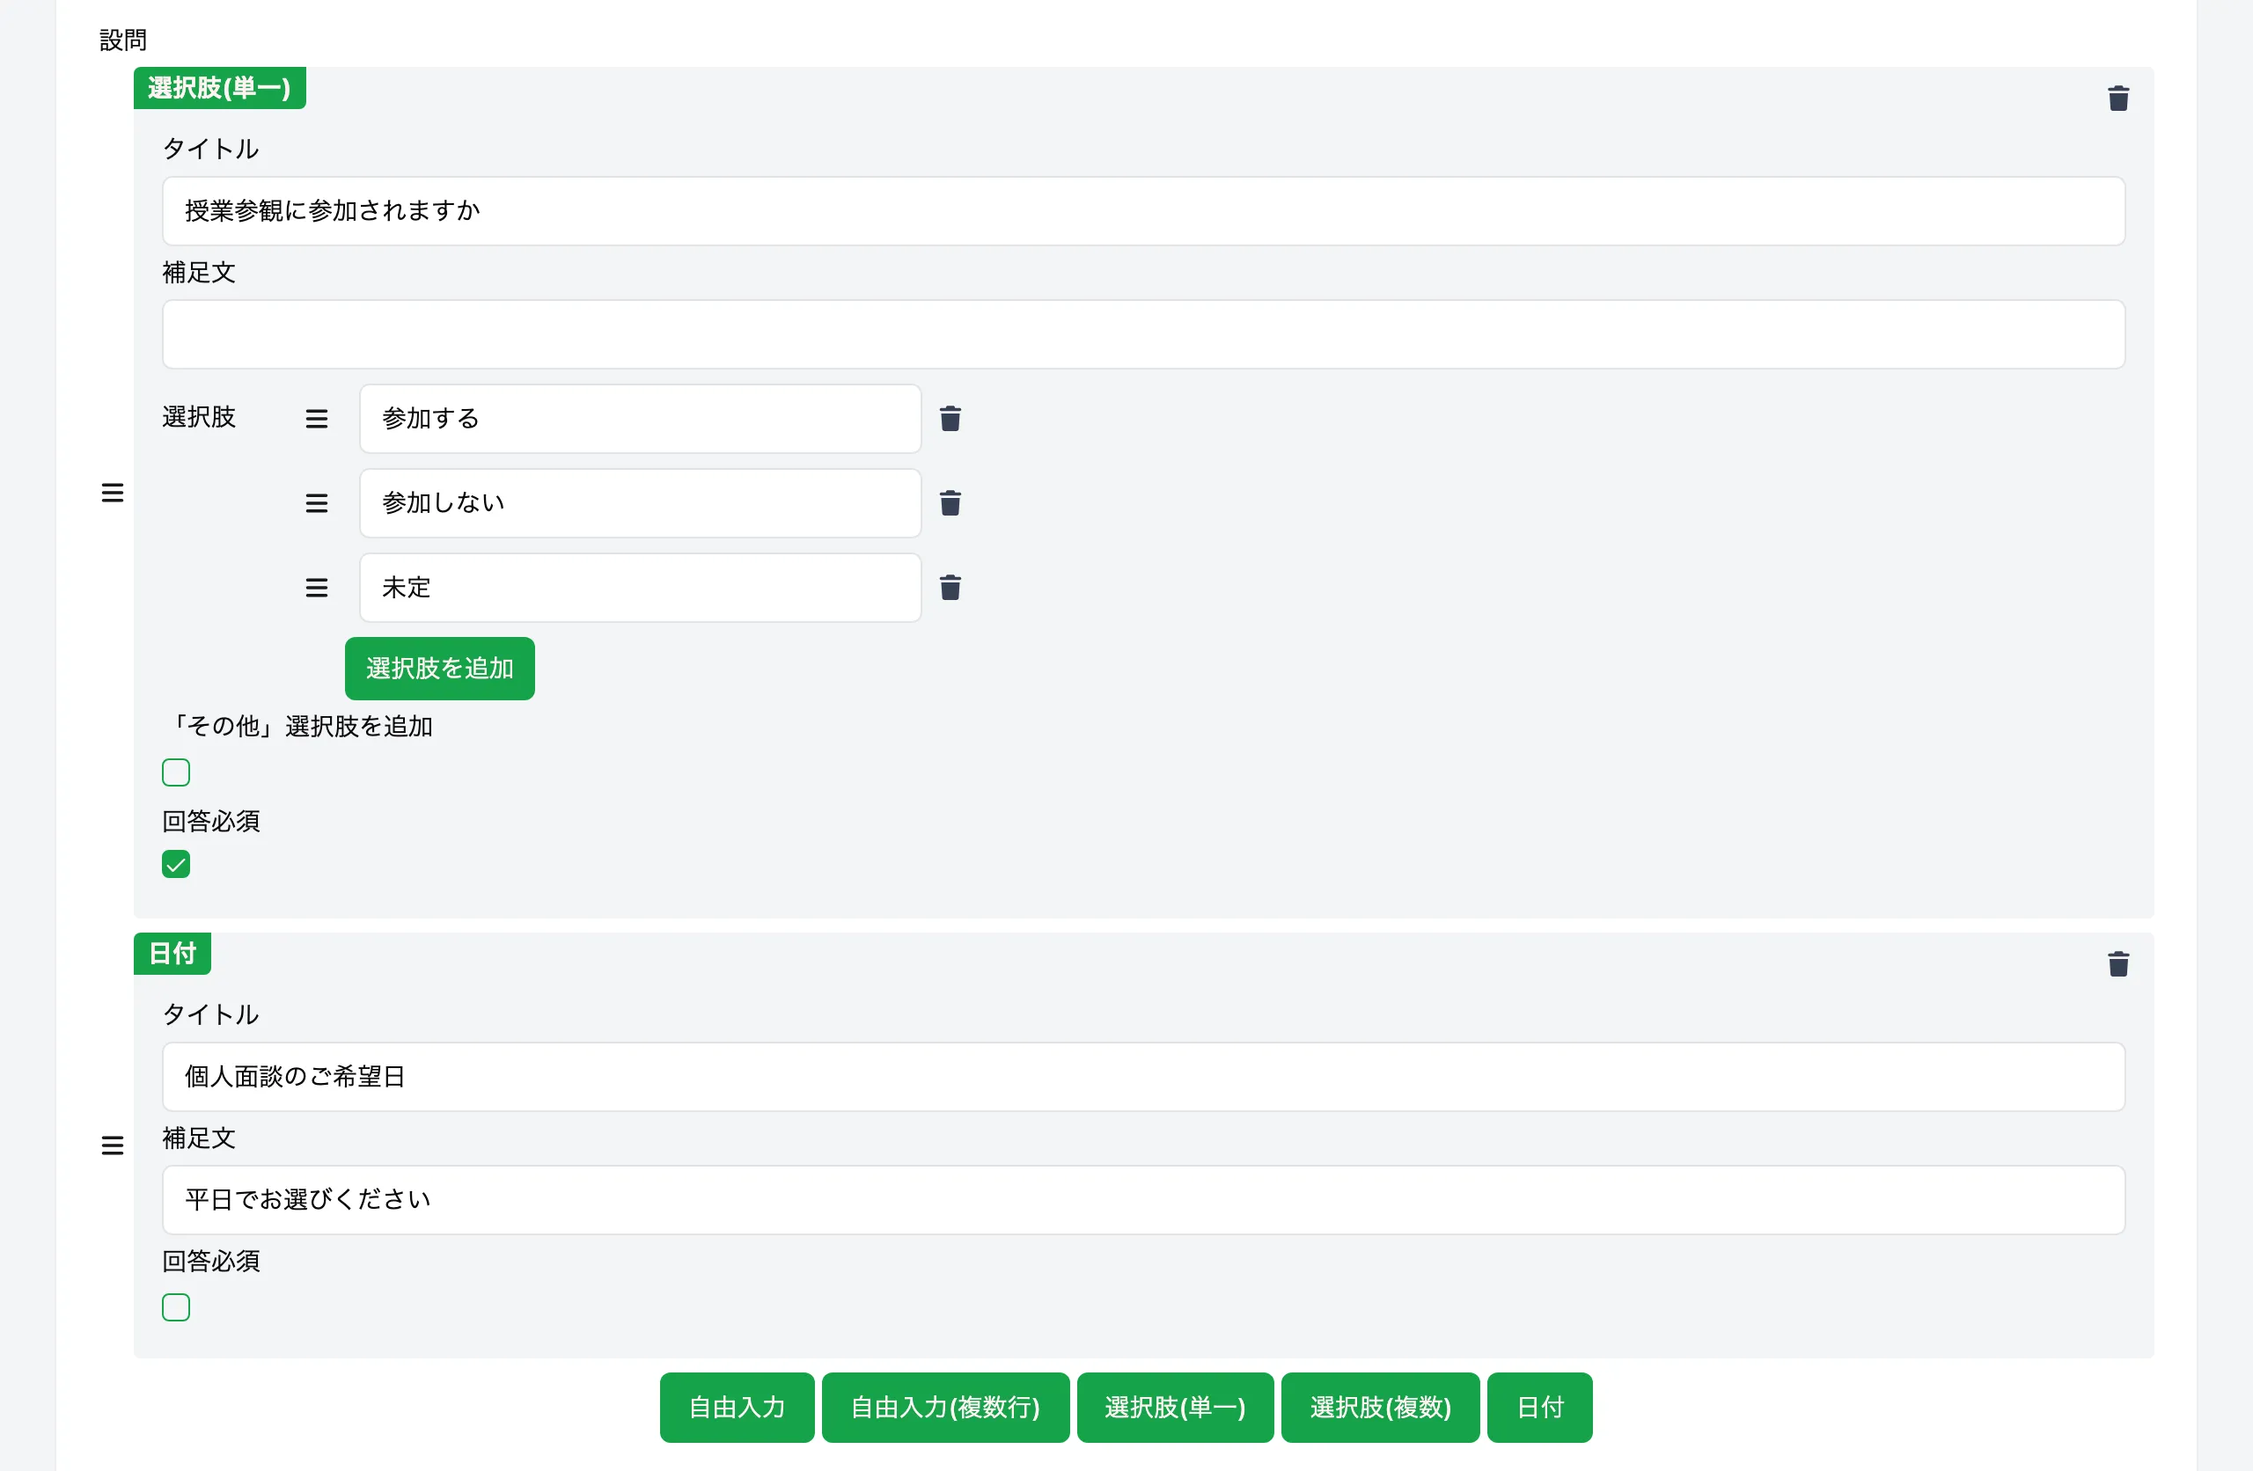Check 回答必須 for the date question
The height and width of the screenshot is (1471, 2253).
(x=176, y=1307)
